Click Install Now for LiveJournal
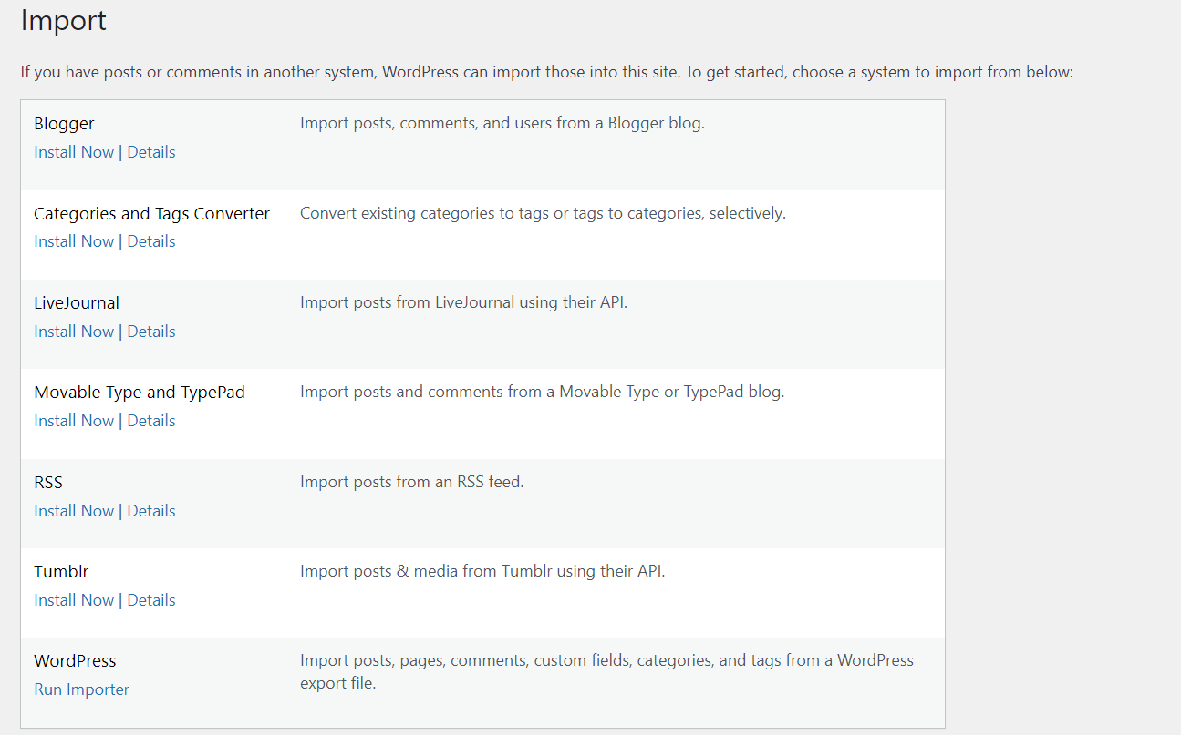 point(74,331)
